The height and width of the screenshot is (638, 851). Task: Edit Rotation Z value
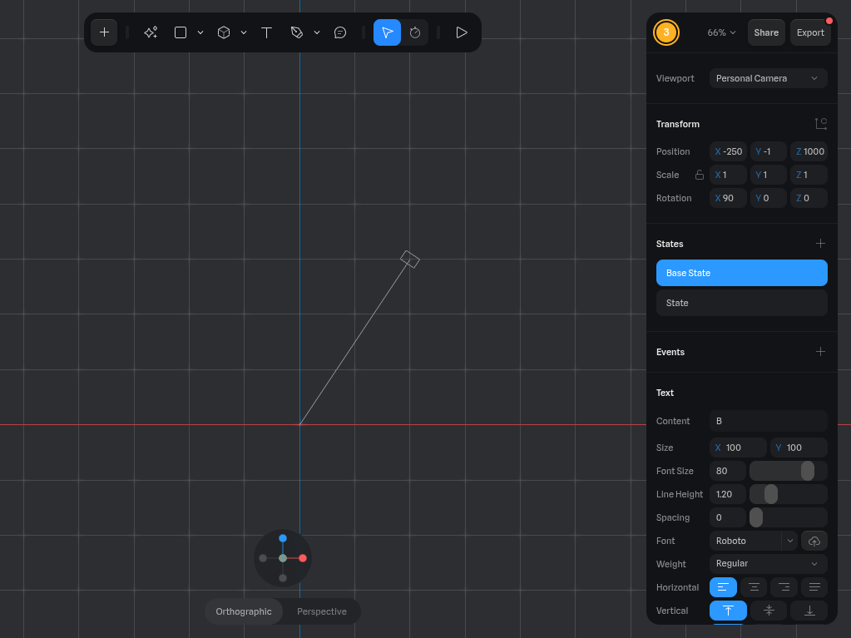(x=809, y=198)
